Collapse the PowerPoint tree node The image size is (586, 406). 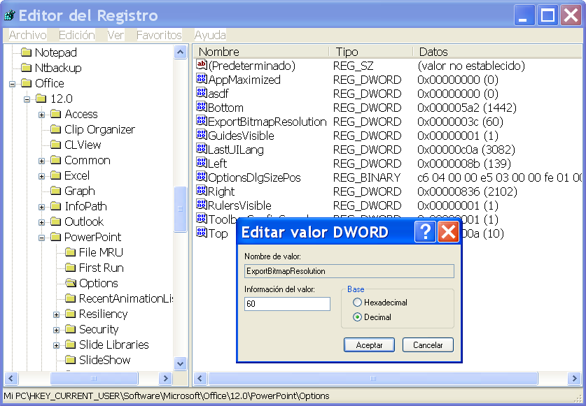pos(41,238)
